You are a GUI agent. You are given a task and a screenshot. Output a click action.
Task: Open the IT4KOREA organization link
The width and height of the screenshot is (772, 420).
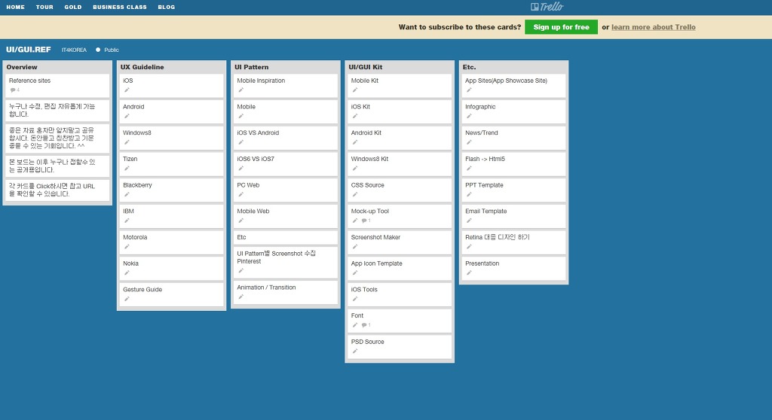point(74,50)
